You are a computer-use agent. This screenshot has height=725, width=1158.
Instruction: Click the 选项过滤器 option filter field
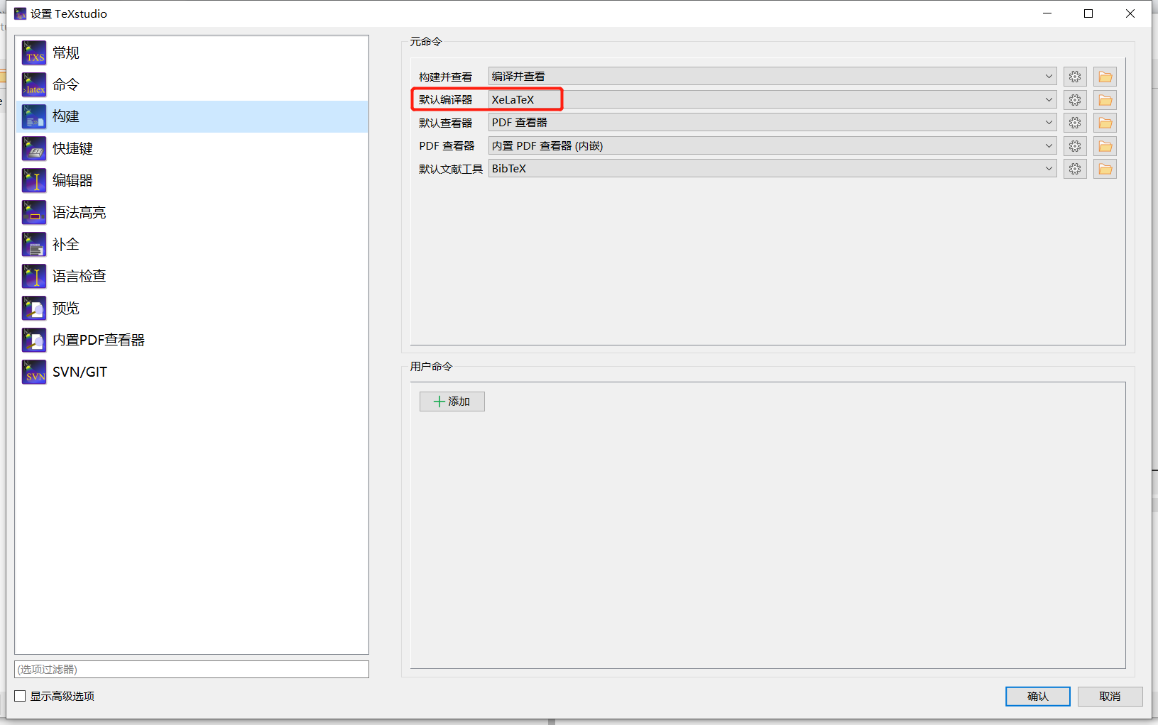click(x=192, y=669)
